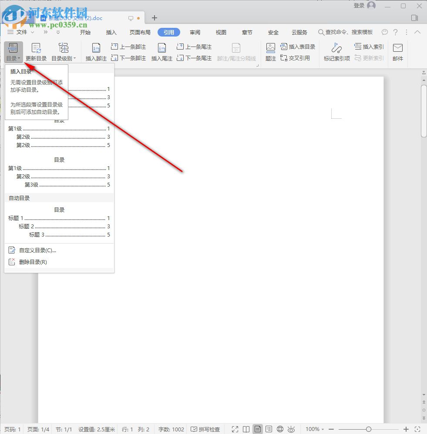Screen dimensions: 427x434
Task: Switch to the 开始 tab
Action: click(x=85, y=32)
